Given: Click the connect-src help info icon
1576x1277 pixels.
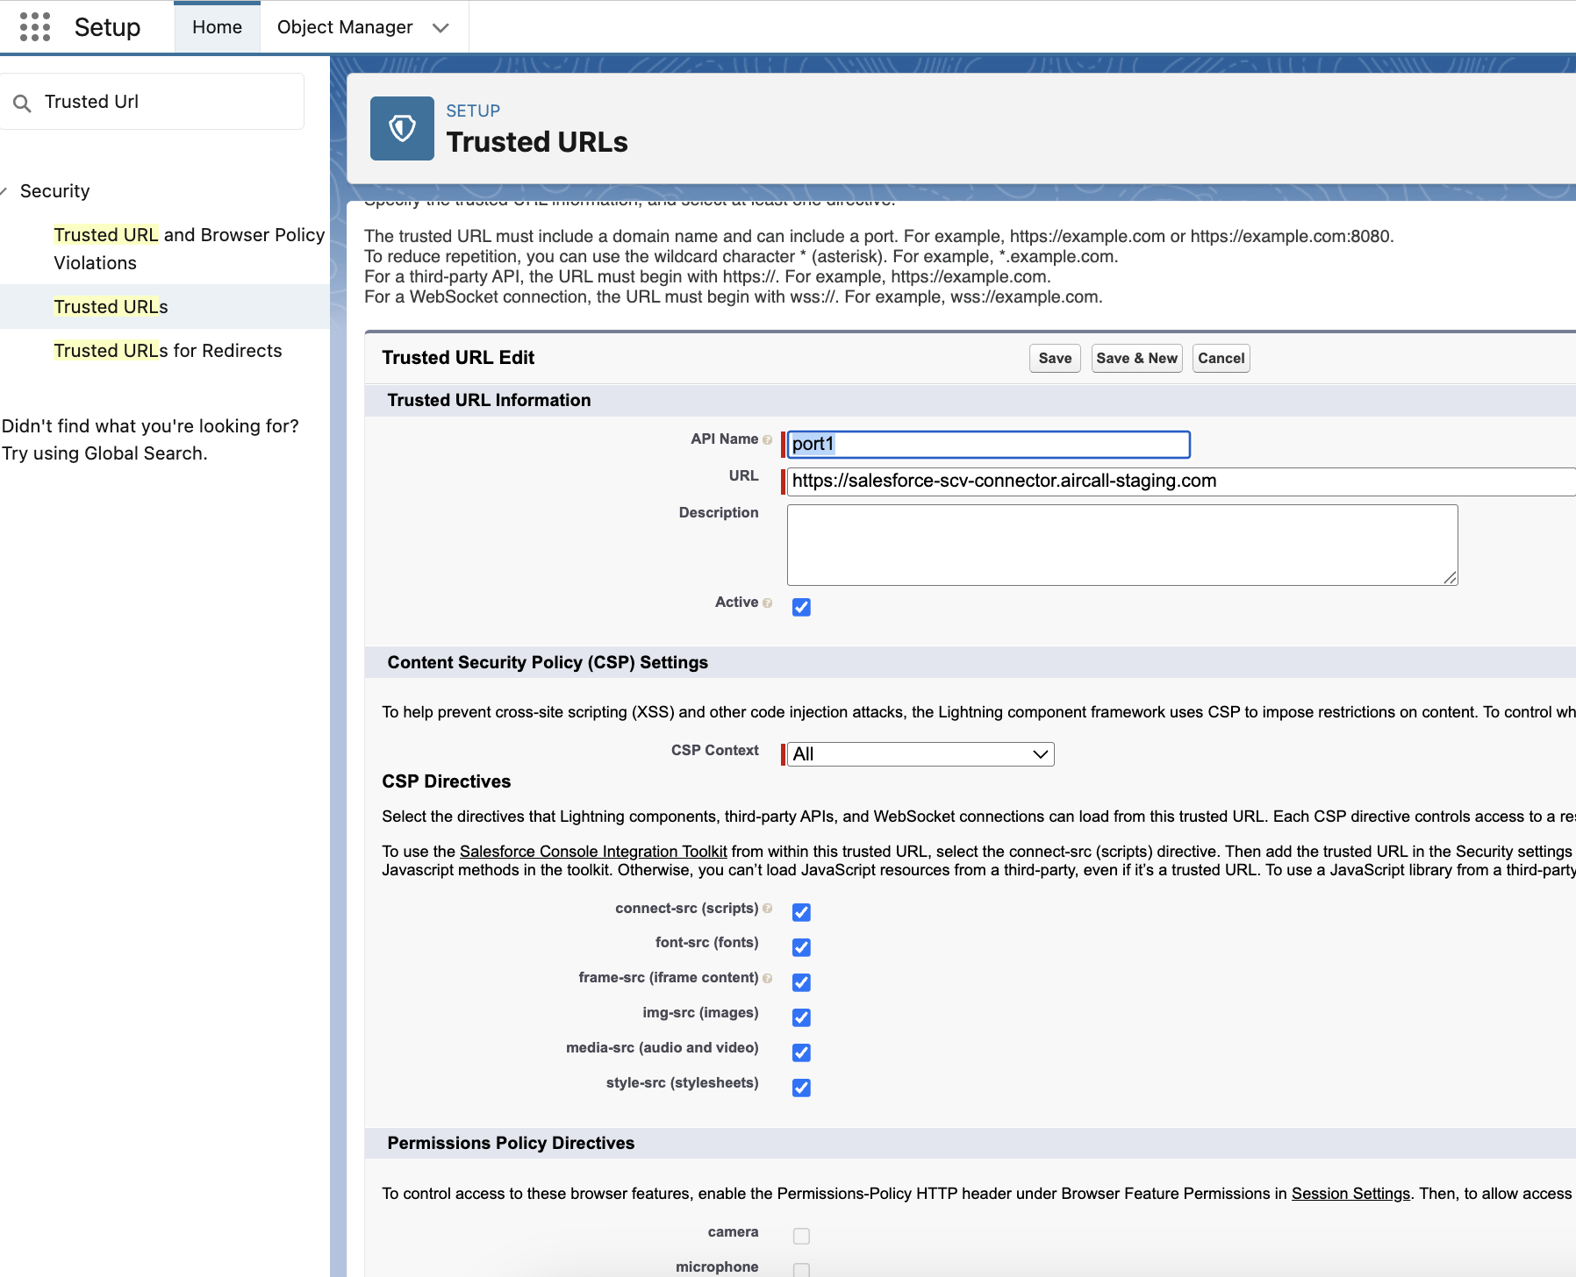Looking at the screenshot, I should pyautogui.click(x=768, y=909).
